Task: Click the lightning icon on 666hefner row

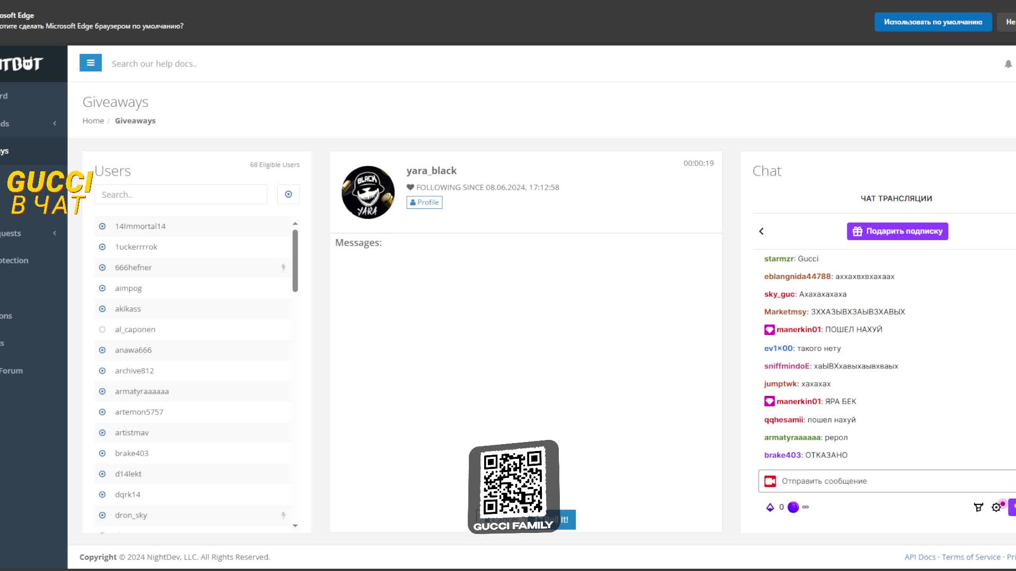Action: coord(284,268)
